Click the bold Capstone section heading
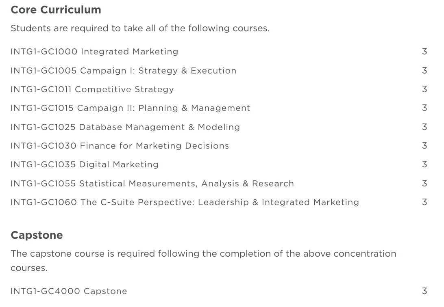 coord(37,235)
